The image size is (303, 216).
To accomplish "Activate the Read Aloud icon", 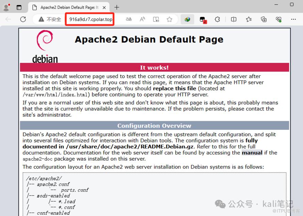I will pyautogui.click(x=142, y=19).
